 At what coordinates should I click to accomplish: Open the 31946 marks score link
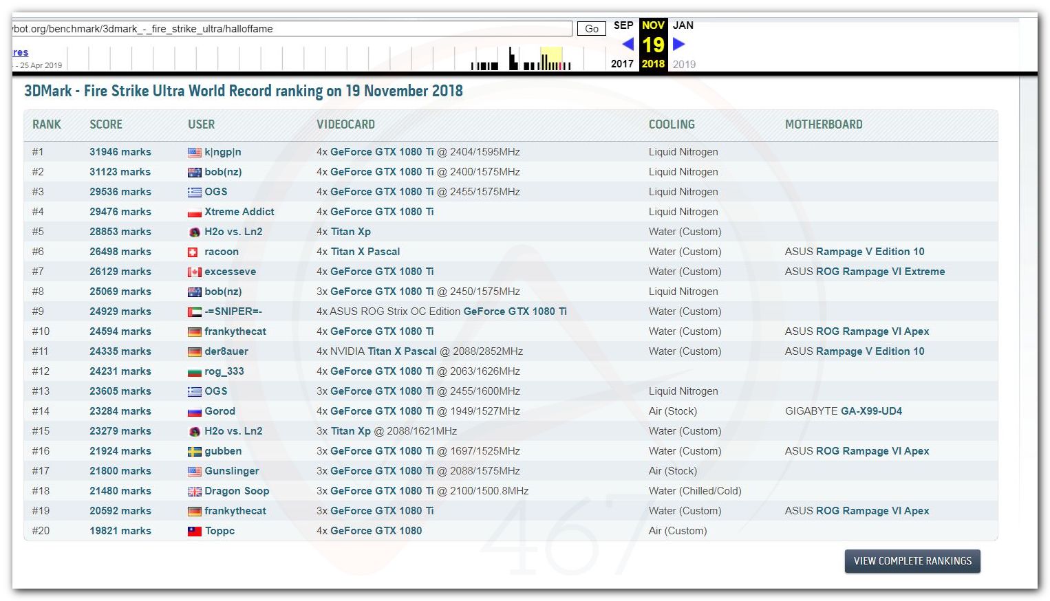120,152
